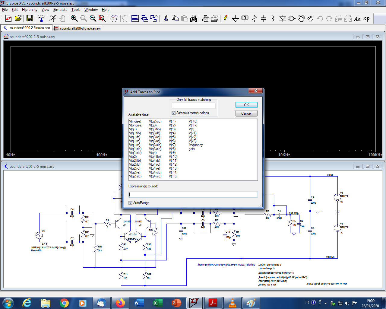Select the Draw Wire pencil tool
Screen dimensions: 386x309
tap(226, 19)
